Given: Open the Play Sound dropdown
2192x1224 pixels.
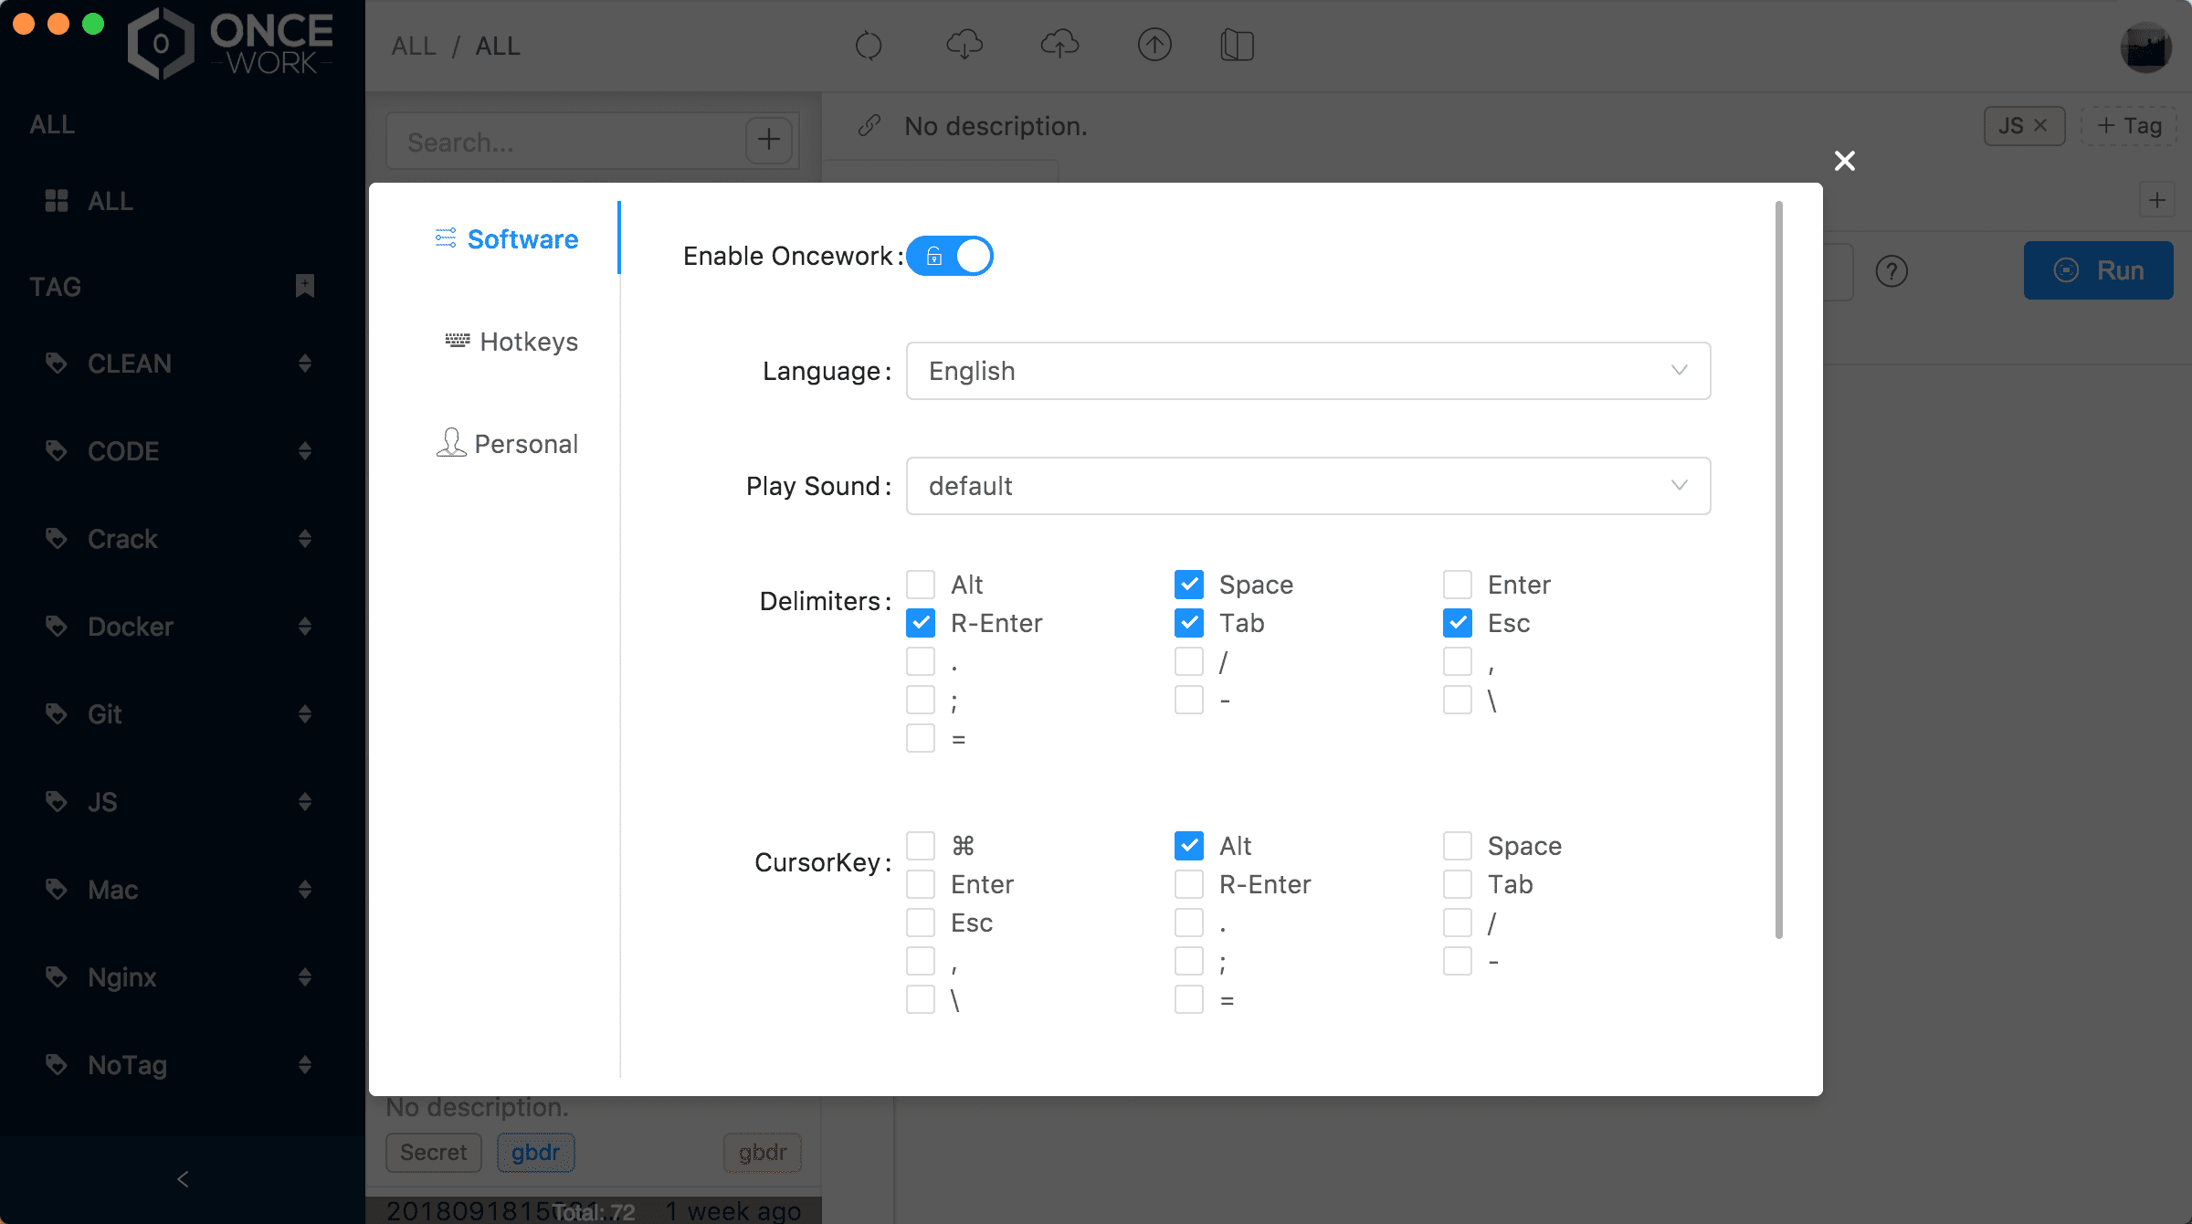Looking at the screenshot, I should (x=1308, y=486).
